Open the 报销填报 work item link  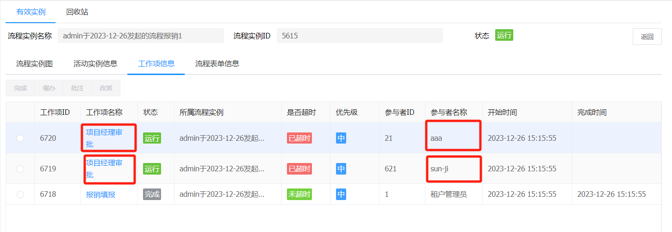pyautogui.click(x=100, y=194)
